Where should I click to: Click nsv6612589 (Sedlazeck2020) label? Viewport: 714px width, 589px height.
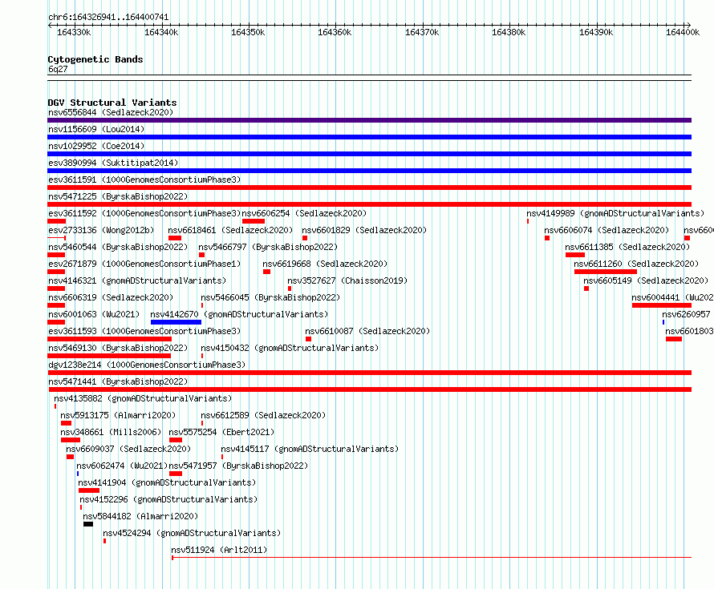coord(263,415)
